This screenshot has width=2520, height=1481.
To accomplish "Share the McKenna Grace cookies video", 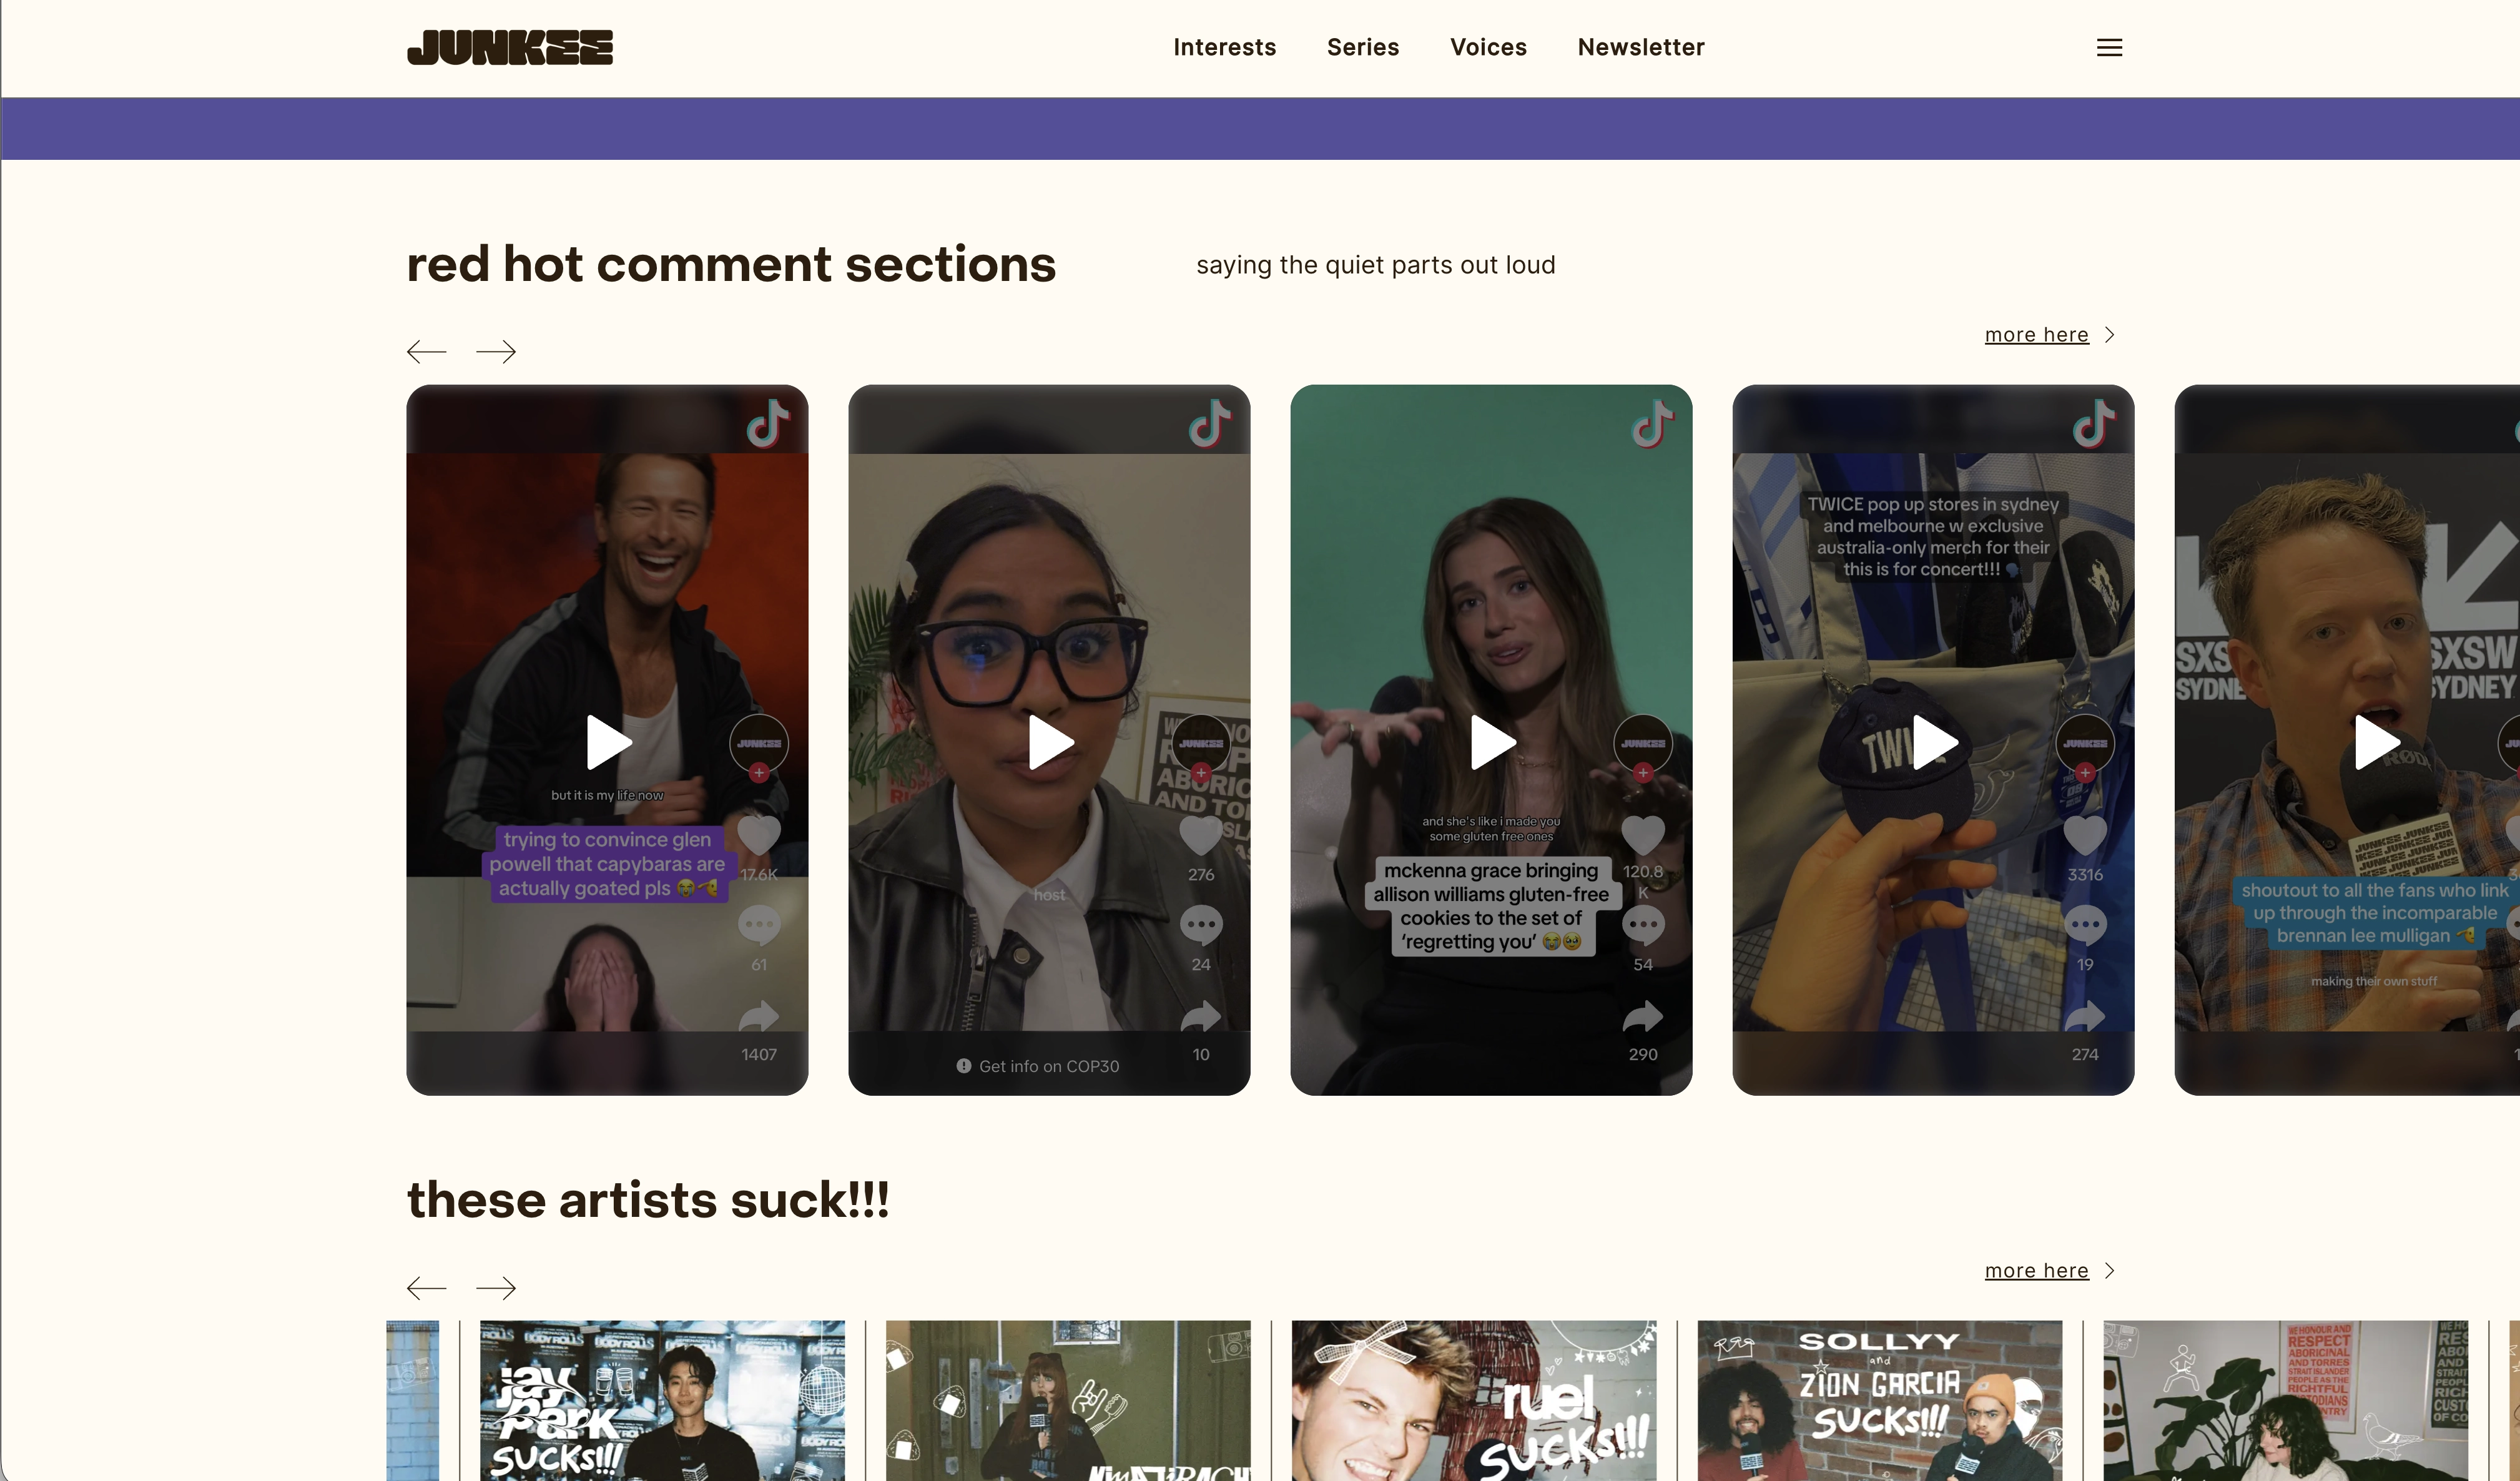I will click(1642, 1017).
